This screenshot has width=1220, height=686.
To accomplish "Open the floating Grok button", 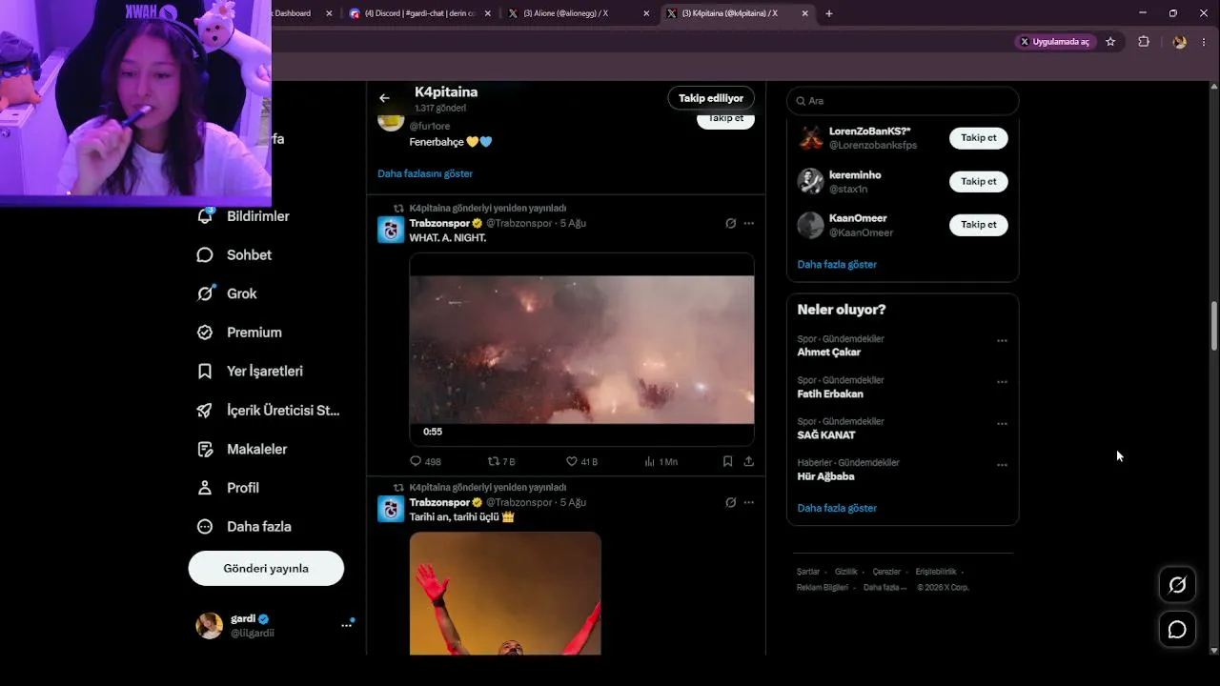I will click(x=1177, y=585).
